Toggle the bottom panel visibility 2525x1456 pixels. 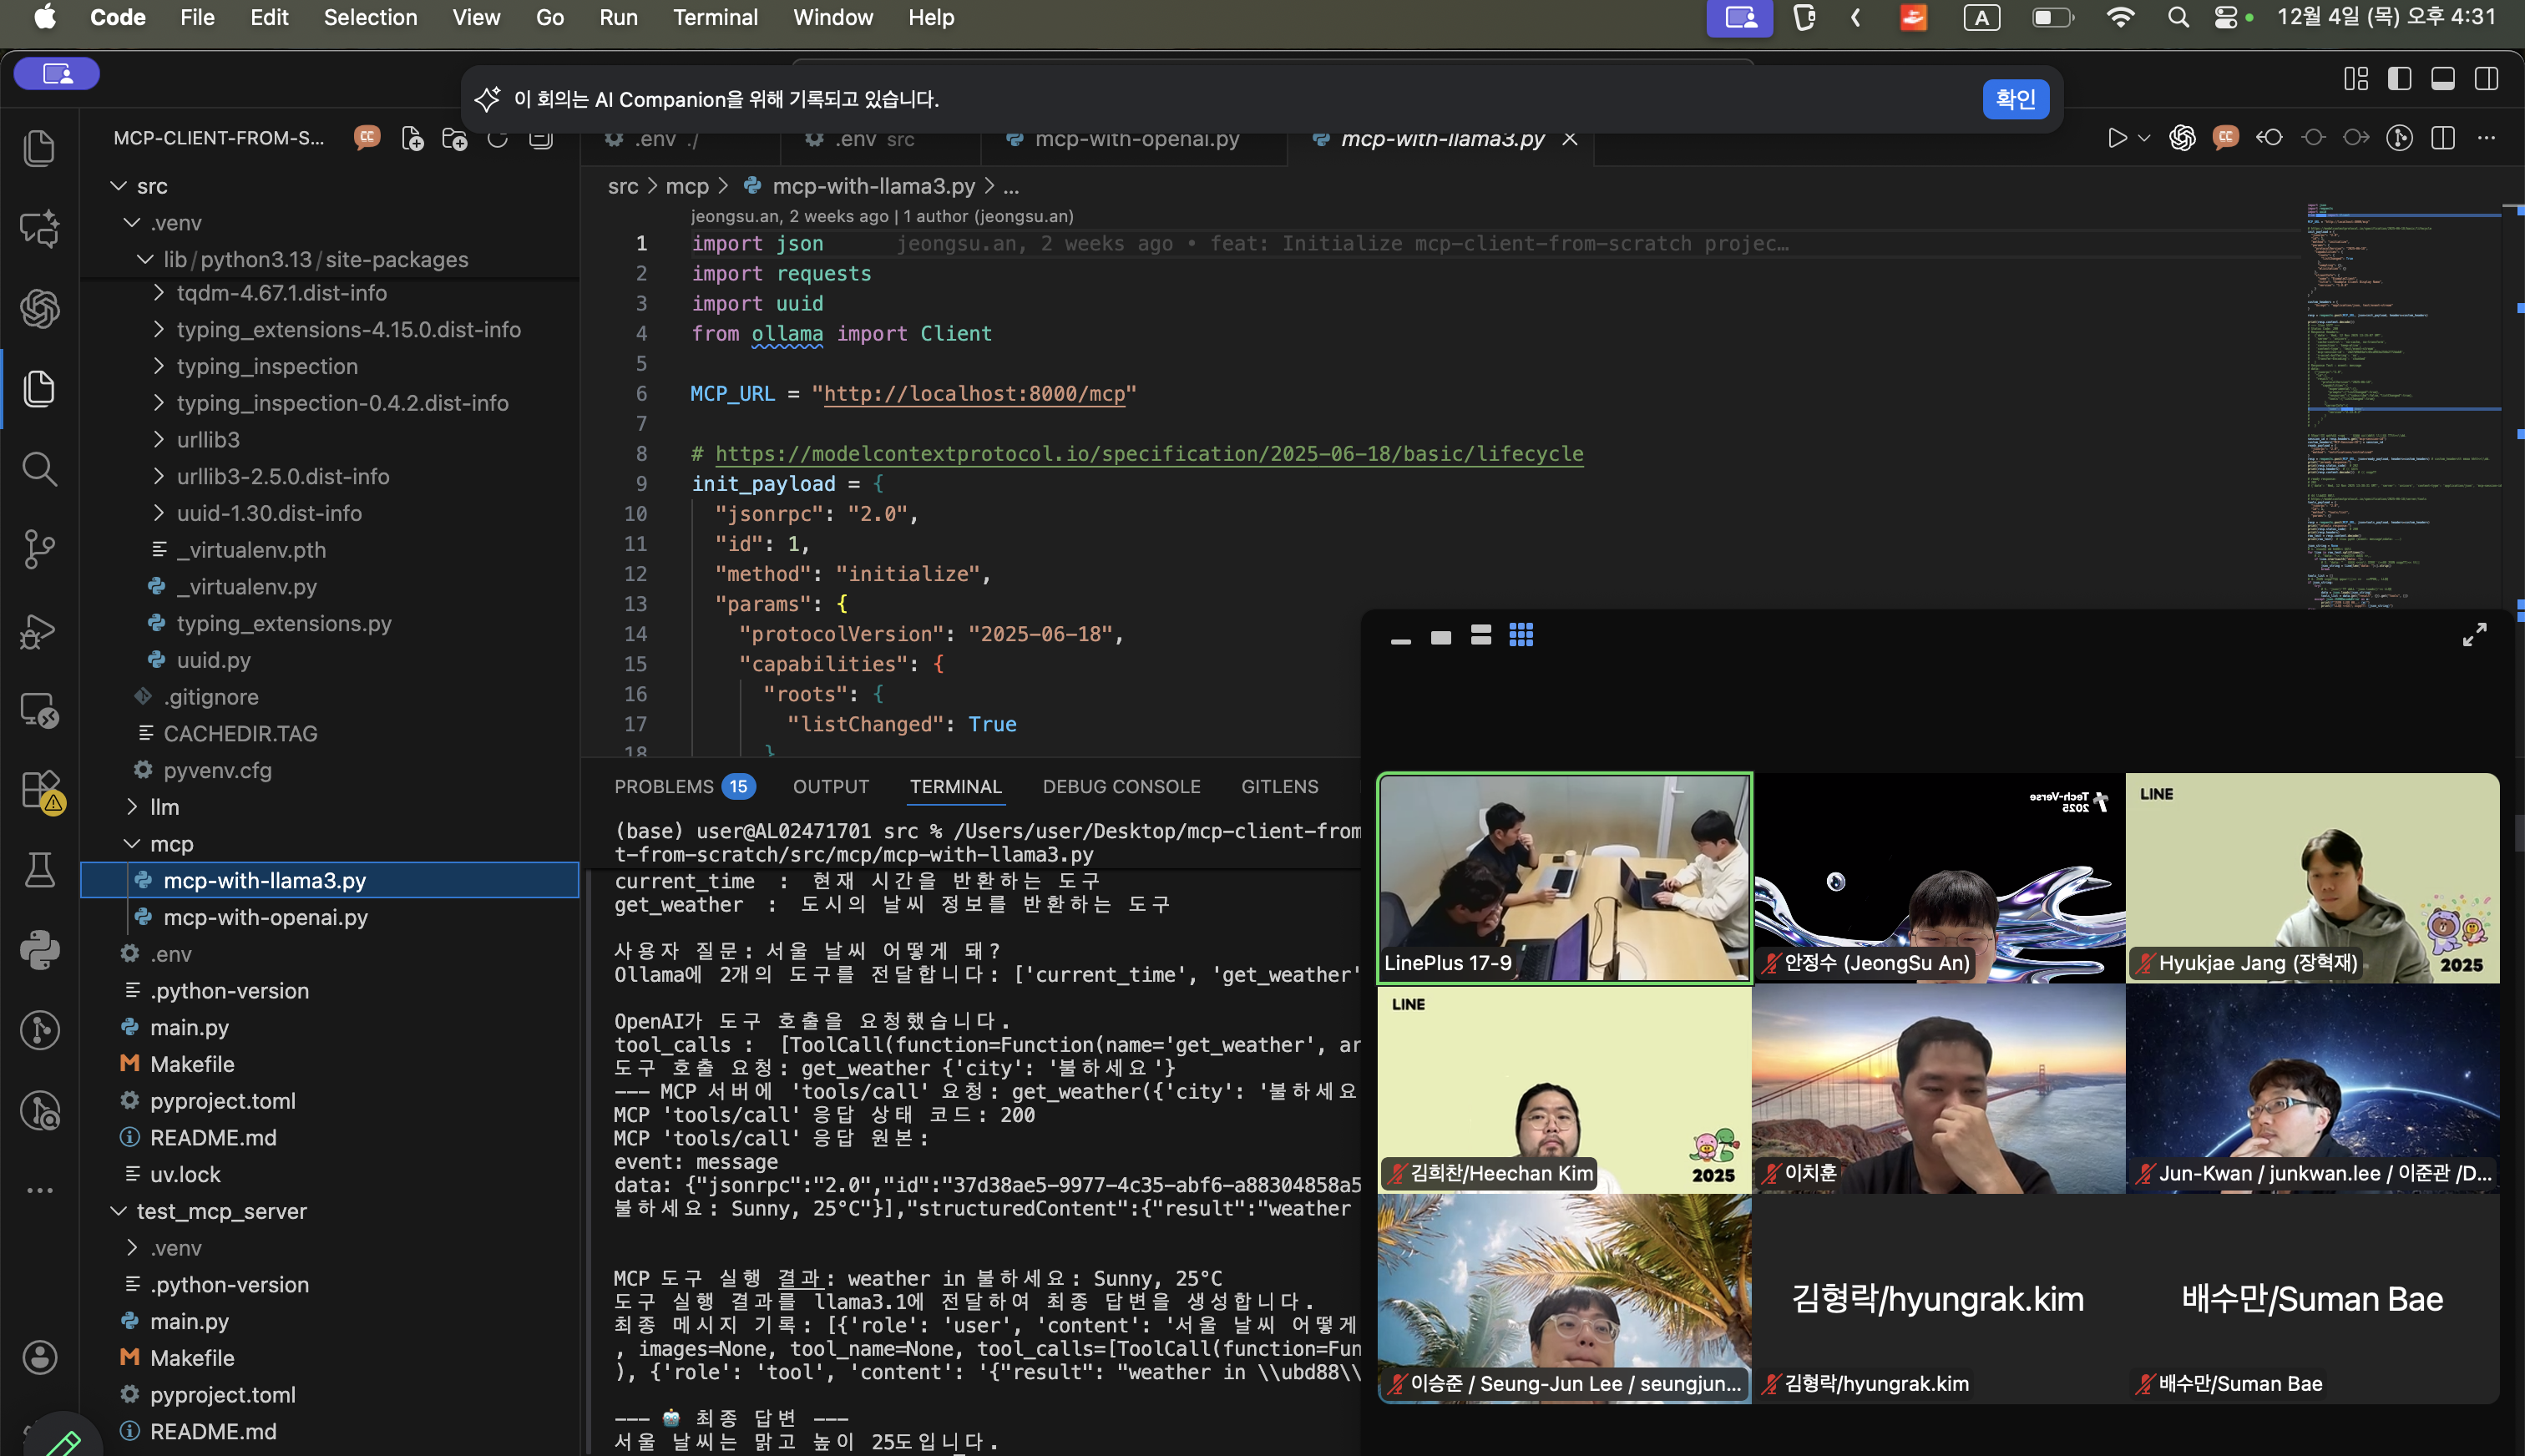[x=2442, y=78]
